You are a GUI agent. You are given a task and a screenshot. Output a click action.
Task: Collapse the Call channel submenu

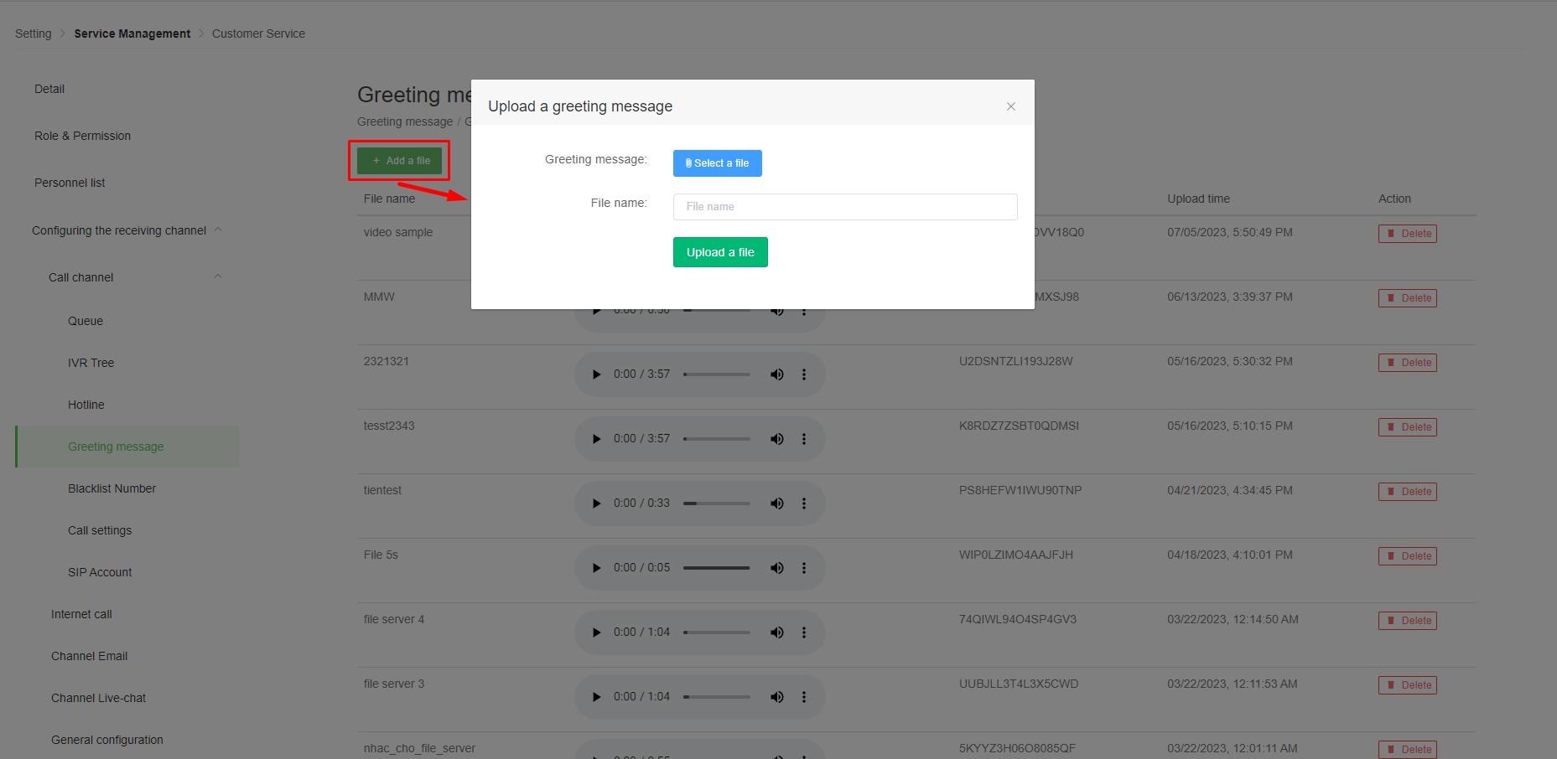pos(218,276)
